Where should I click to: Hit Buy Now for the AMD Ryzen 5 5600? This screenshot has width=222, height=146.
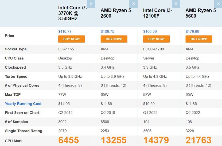(199, 39)
